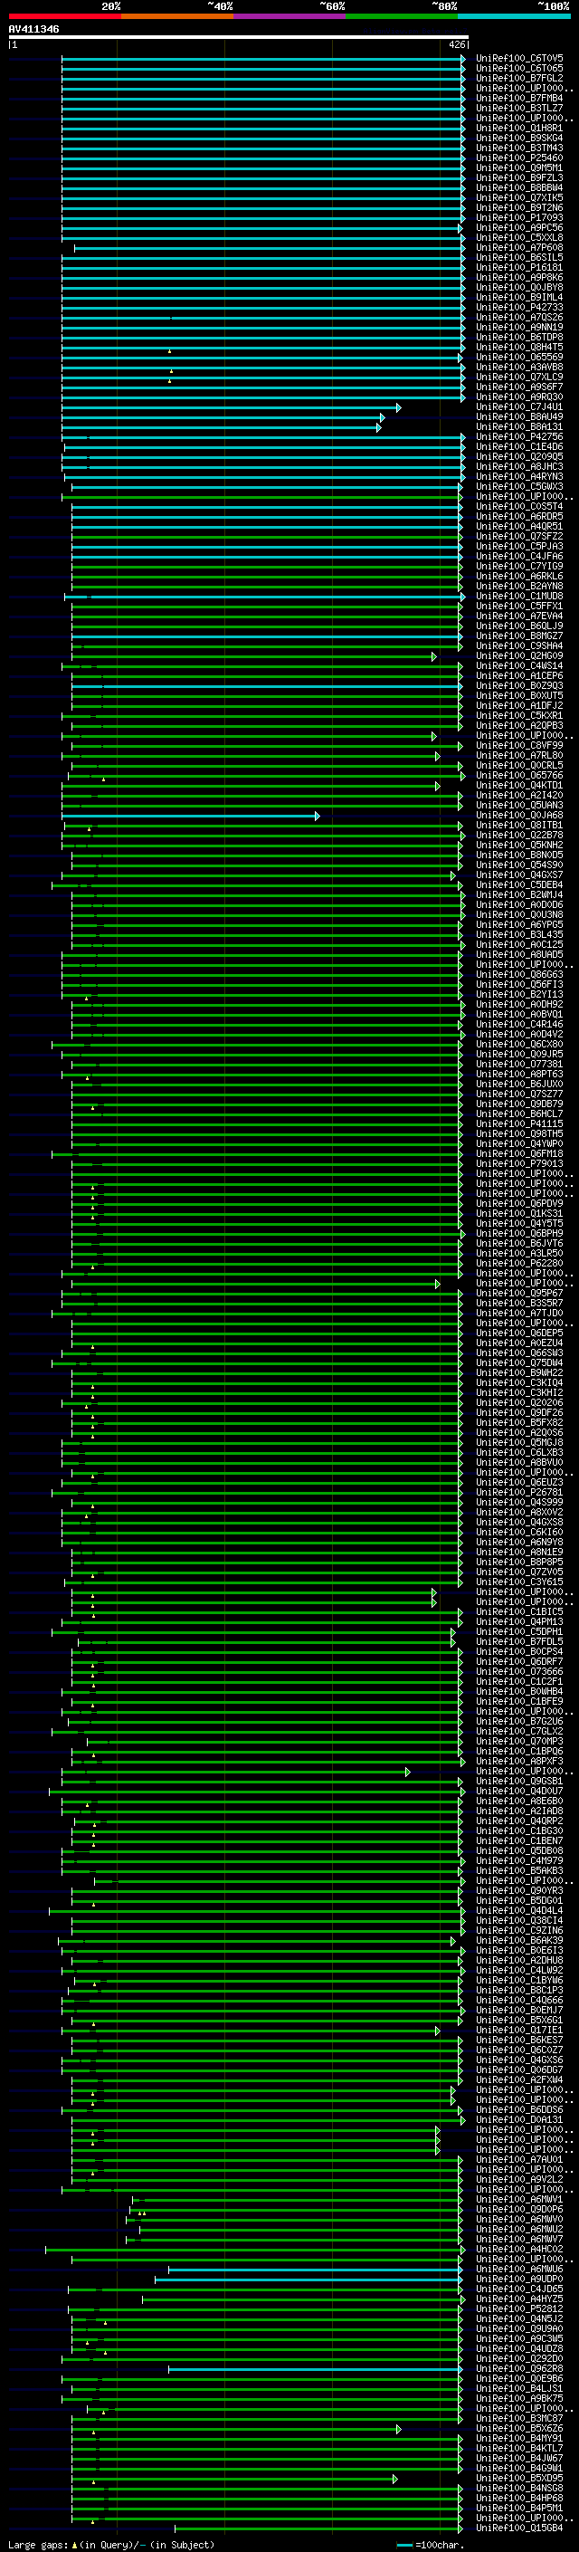
Task: Open hit UniRef100_Q15GB4
Action: point(519,2528)
